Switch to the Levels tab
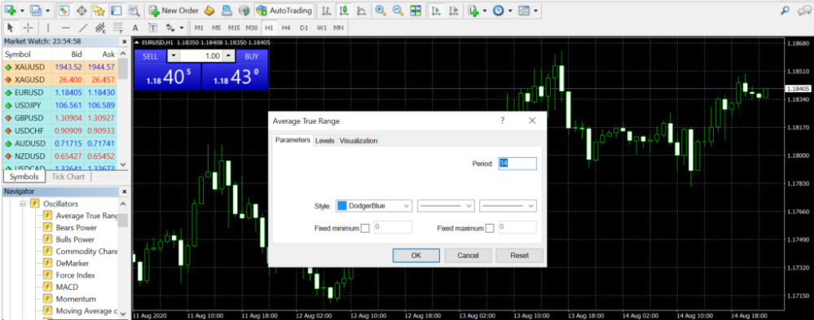814x320 pixels. (x=325, y=141)
